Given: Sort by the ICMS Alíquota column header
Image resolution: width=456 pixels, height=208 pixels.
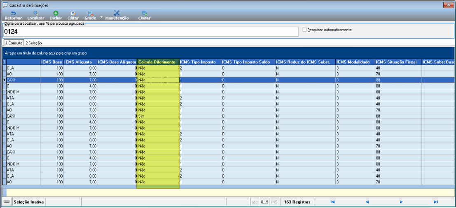Looking at the screenshot, I should point(80,62).
